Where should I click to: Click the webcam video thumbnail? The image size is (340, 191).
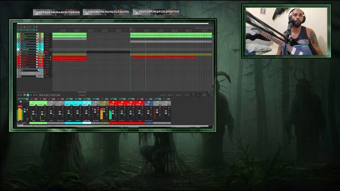286,31
